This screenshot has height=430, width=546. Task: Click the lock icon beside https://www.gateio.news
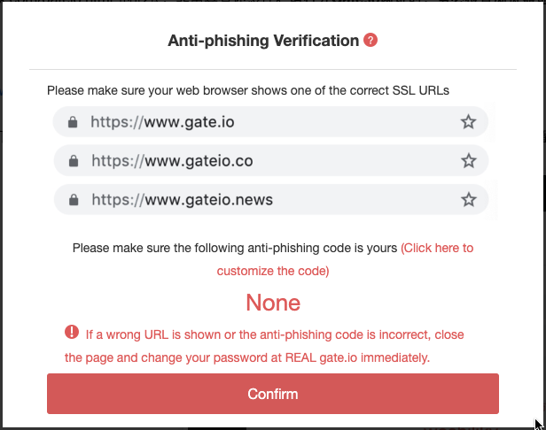(x=73, y=200)
